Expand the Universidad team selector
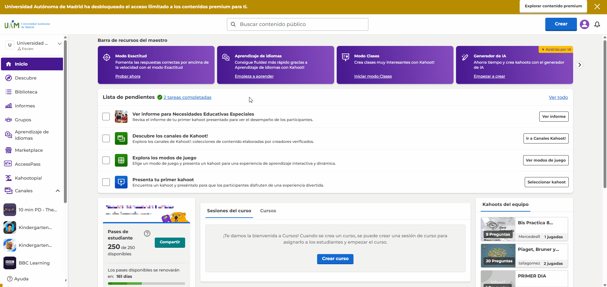Image resolution: width=607 pixels, height=287 pixels. [x=59, y=44]
